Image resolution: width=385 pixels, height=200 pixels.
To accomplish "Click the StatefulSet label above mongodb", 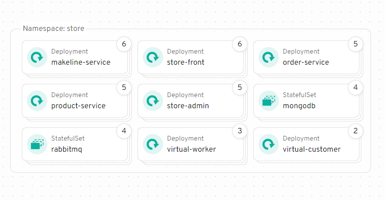I will [299, 95].
